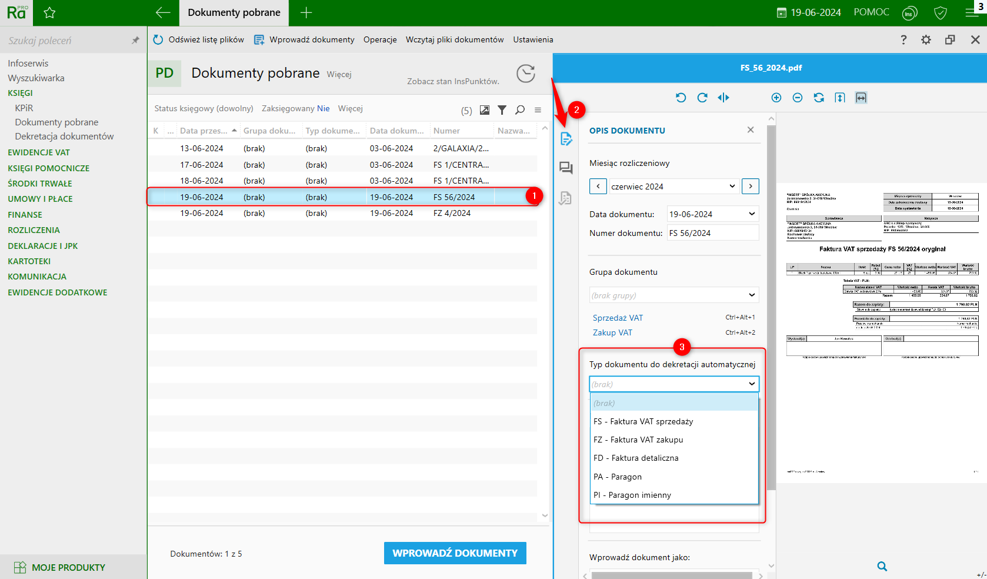Open the comments side panel icon
The image size is (987, 579).
click(x=566, y=168)
